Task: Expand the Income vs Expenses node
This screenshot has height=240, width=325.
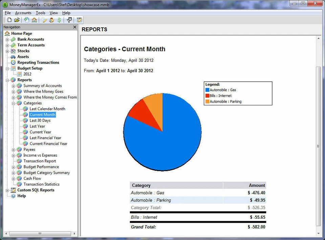Action: click(13, 155)
